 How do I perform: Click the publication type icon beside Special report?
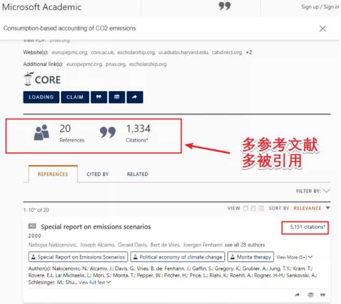pyautogui.click(x=32, y=226)
